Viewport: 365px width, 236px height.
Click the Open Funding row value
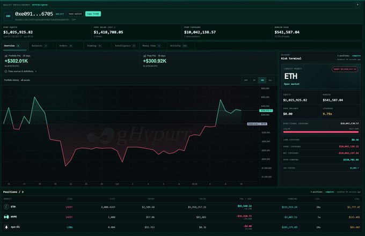pos(351,160)
